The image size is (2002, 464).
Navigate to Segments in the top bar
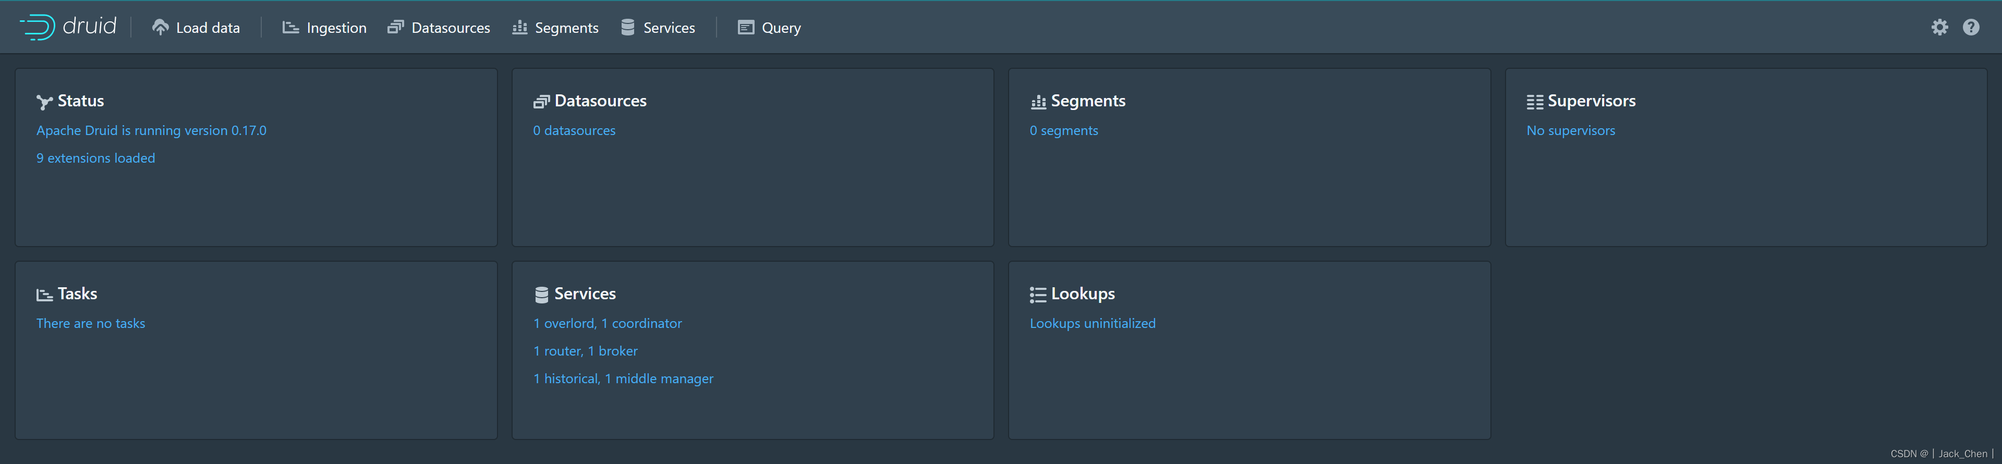coord(556,27)
